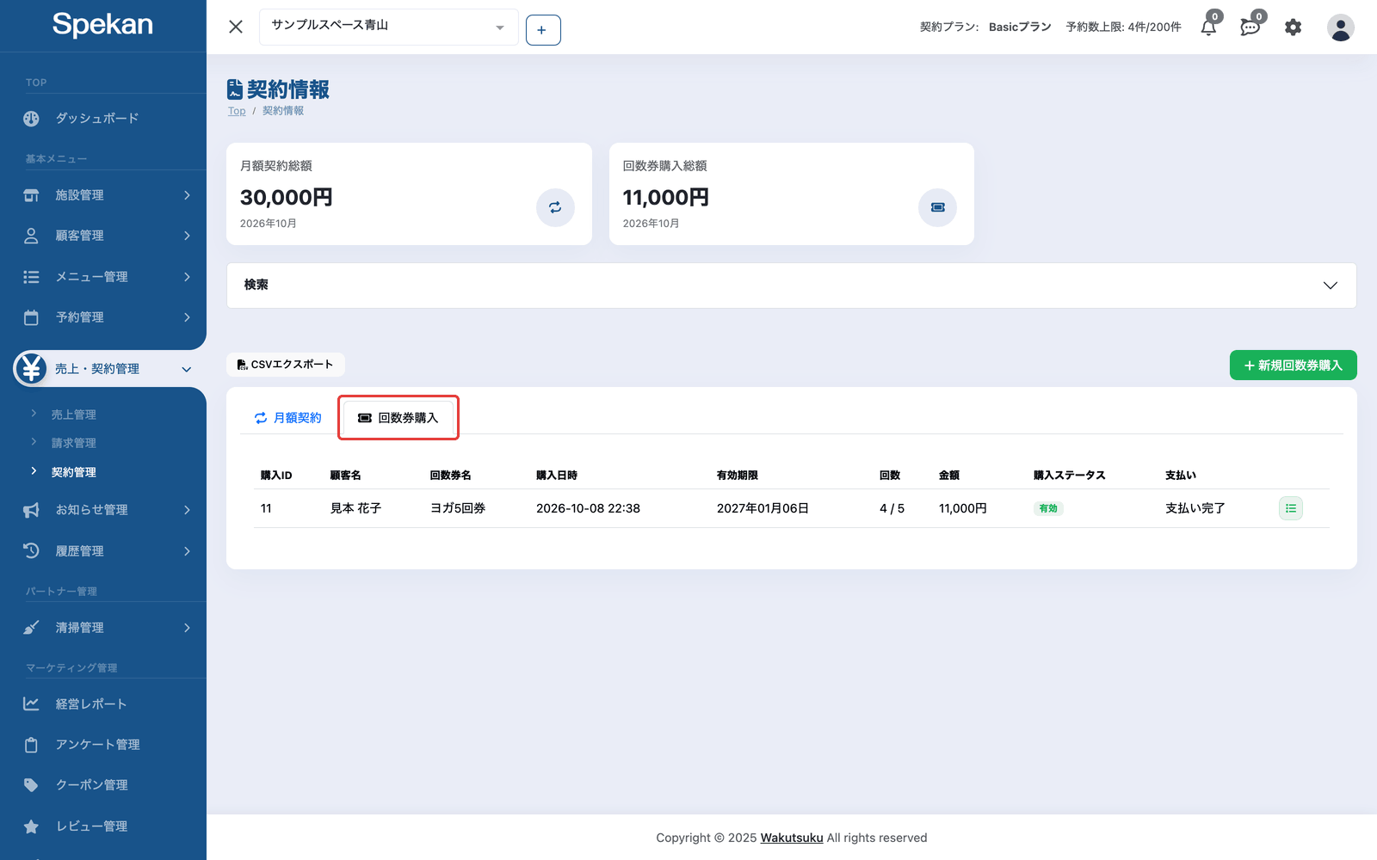Expand the 施設管理 submenu arrow

click(187, 195)
